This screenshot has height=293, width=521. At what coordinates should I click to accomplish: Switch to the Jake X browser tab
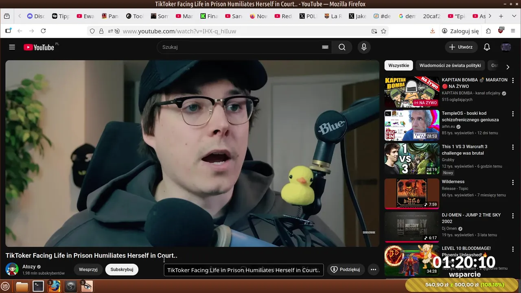click(357, 16)
